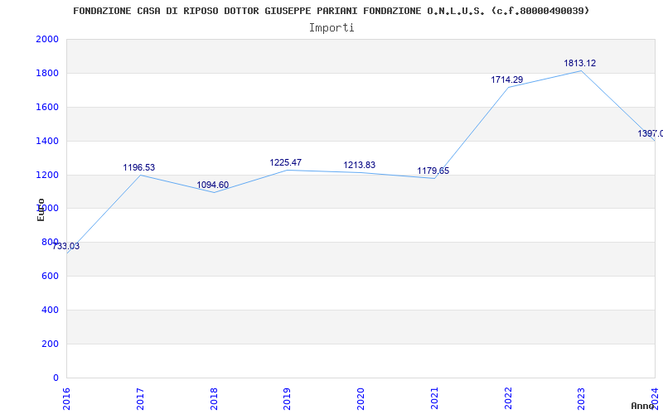Click the Euro y-axis title
This screenshot has width=663, height=414.
pyautogui.click(x=41, y=209)
